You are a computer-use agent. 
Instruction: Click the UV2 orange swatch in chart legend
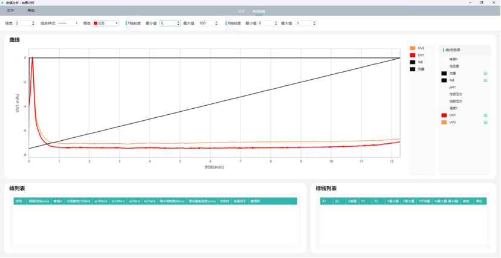pyautogui.click(x=413, y=48)
